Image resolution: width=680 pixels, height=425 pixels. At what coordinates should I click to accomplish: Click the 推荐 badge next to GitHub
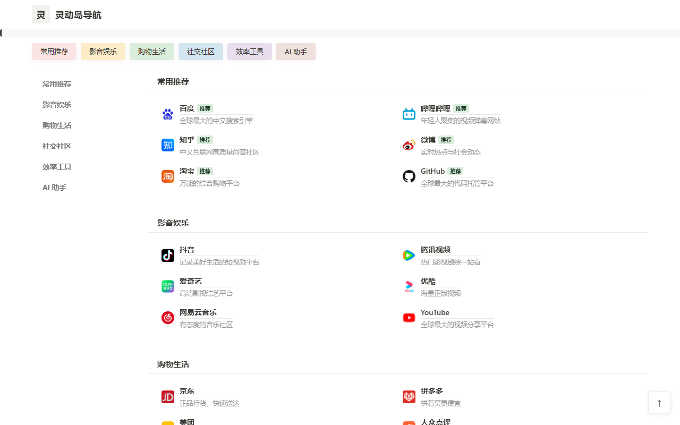coord(455,171)
